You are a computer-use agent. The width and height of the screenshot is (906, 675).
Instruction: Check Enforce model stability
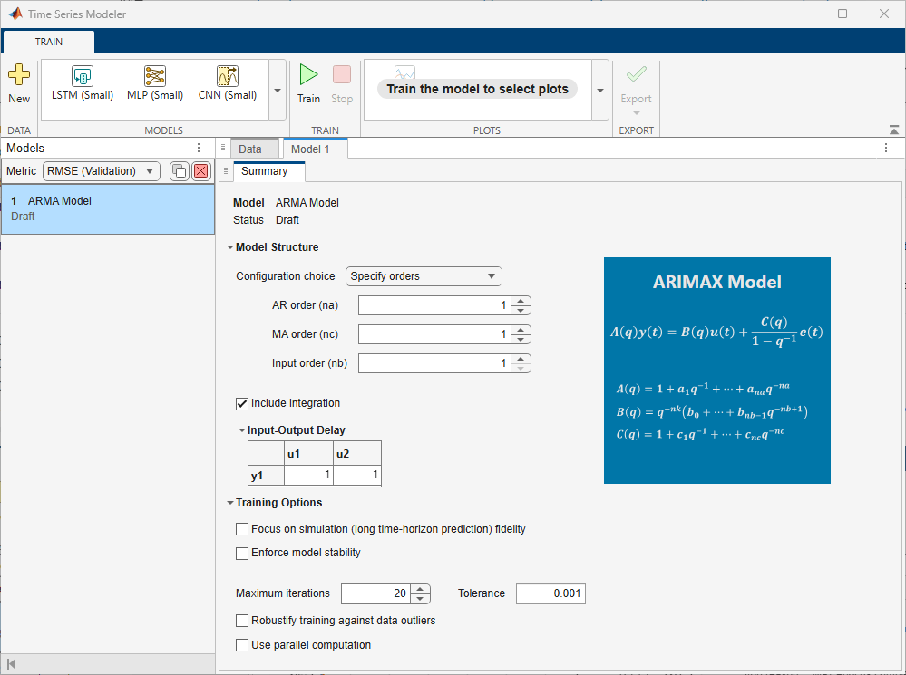click(x=242, y=553)
